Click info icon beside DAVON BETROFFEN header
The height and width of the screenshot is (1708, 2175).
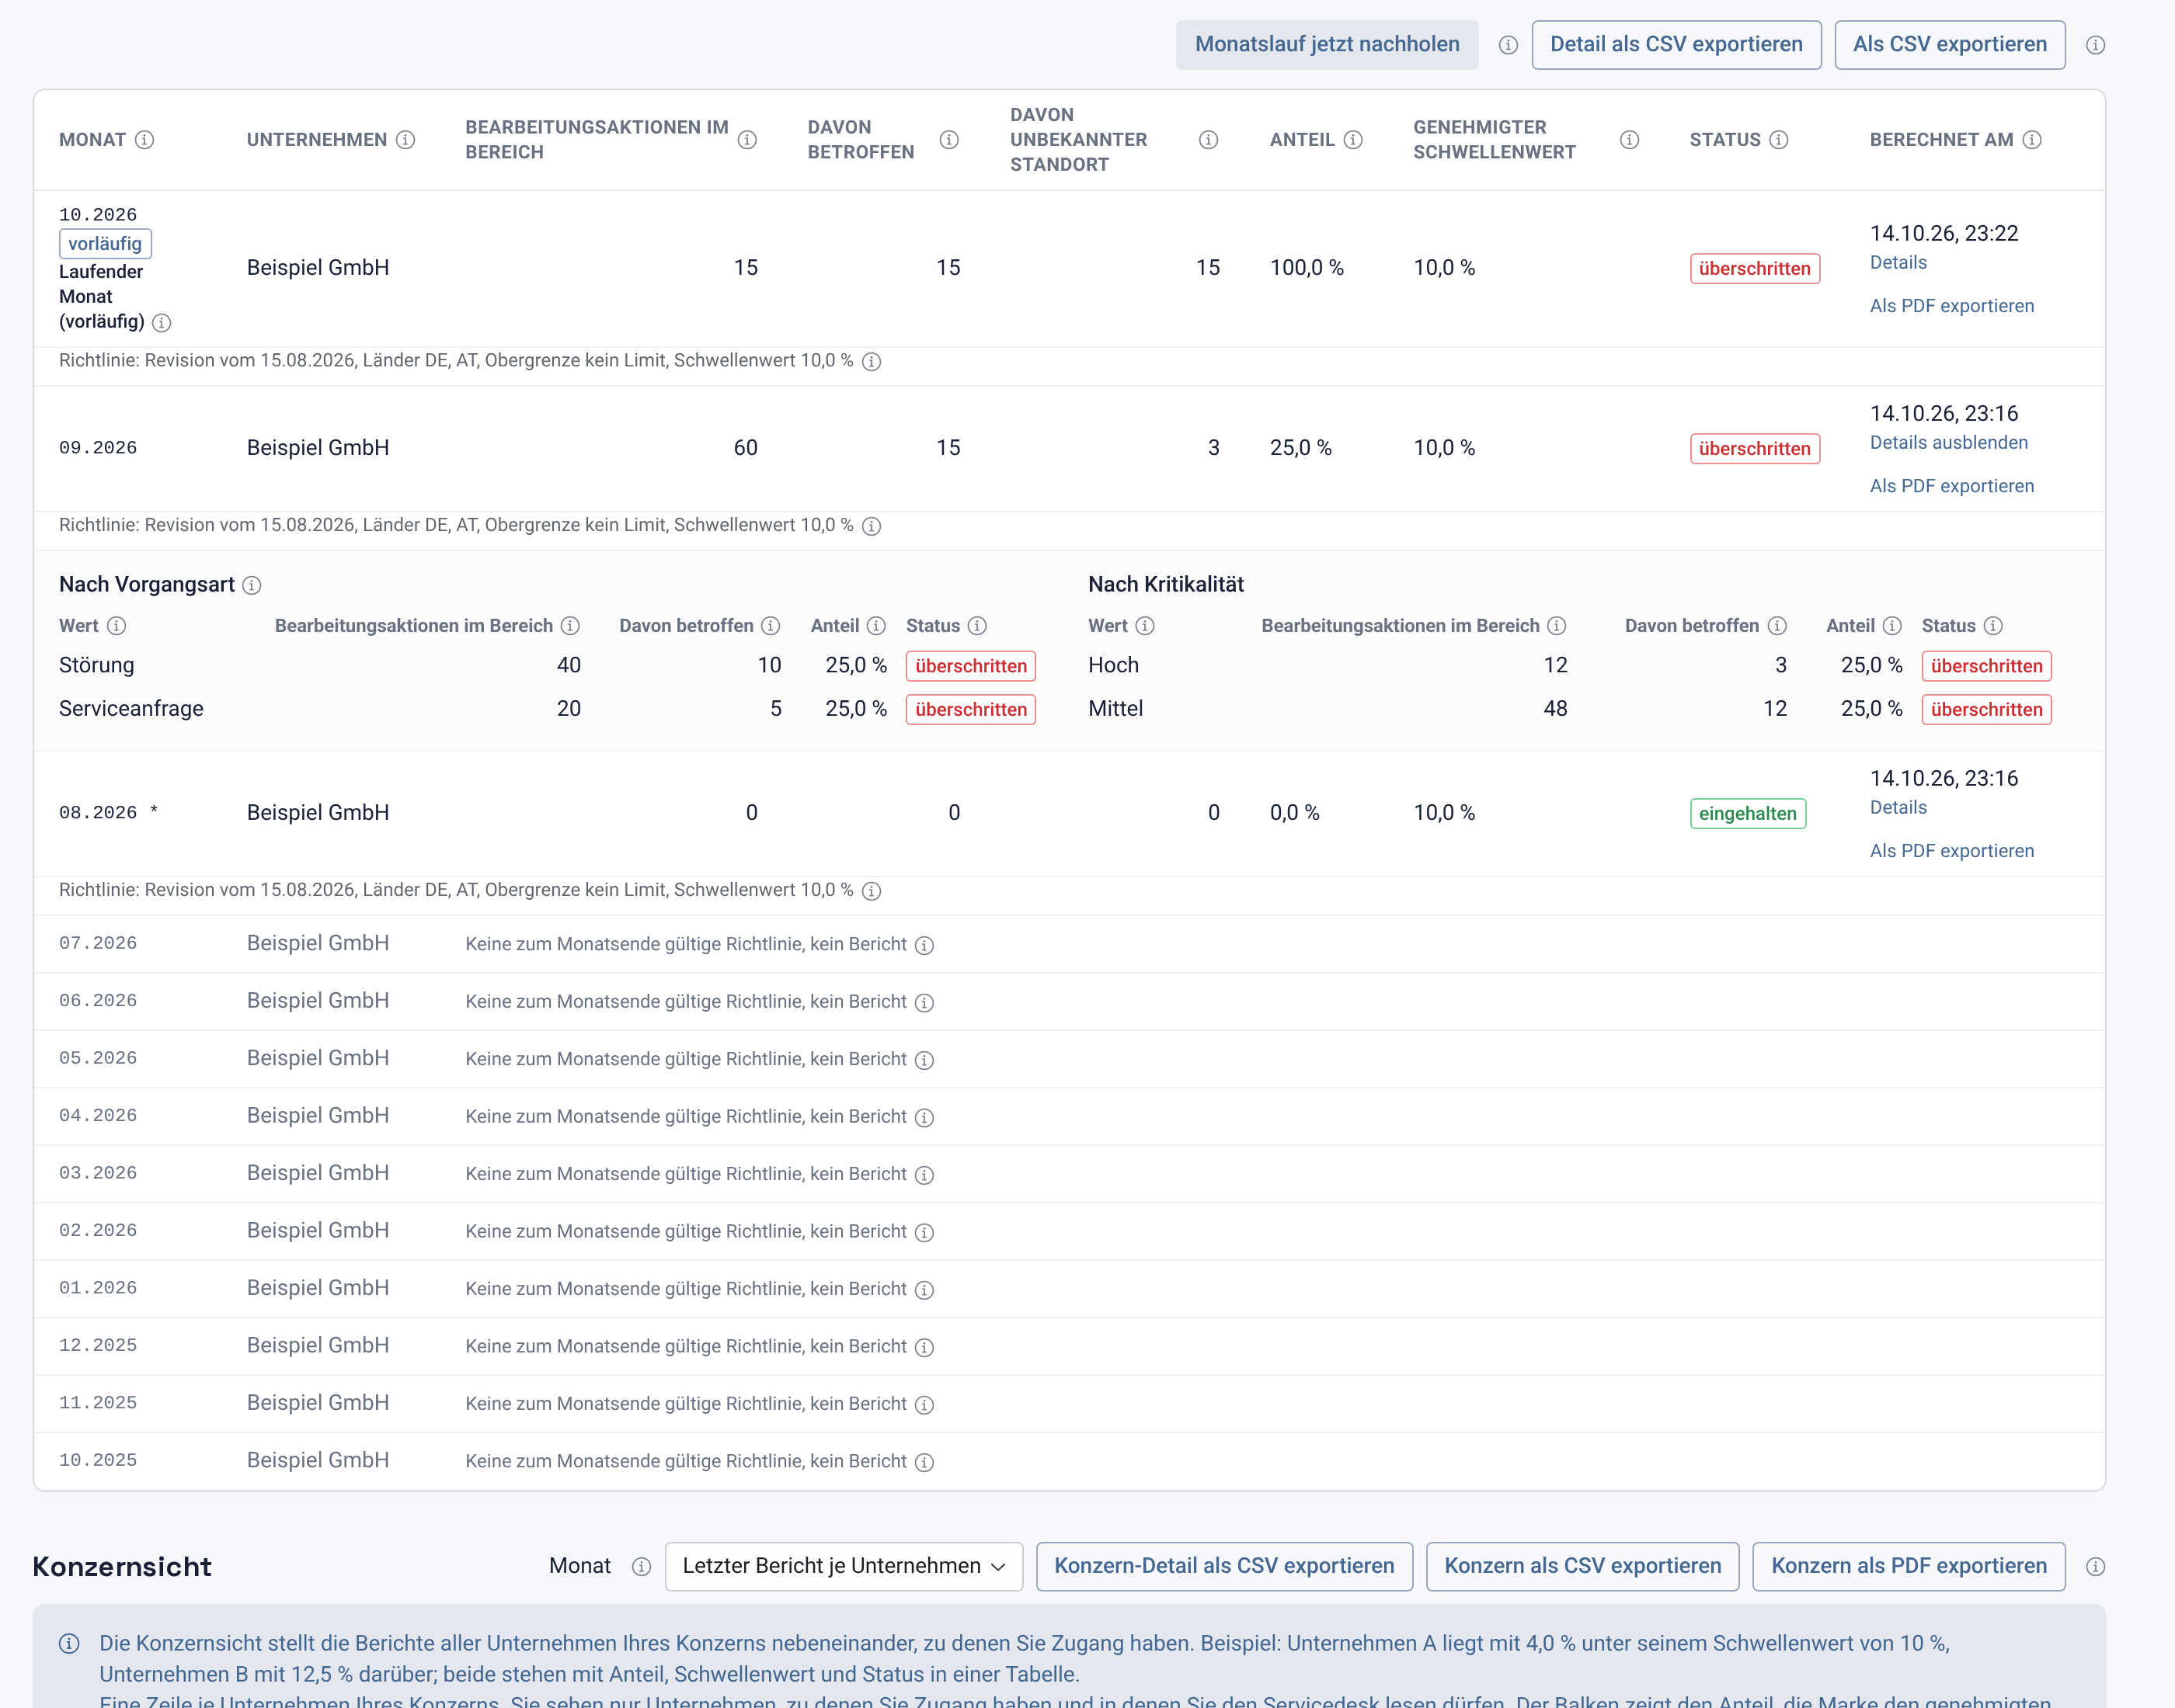[949, 140]
